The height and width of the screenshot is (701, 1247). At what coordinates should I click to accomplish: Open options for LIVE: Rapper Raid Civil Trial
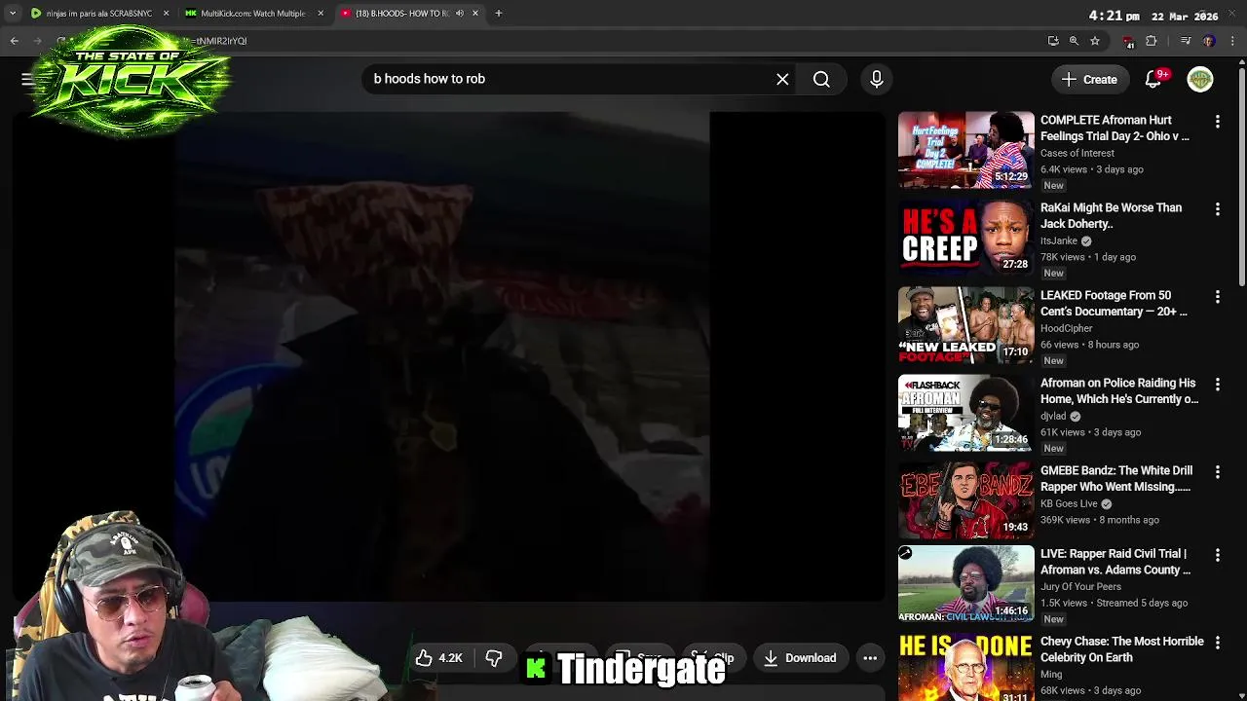(1217, 555)
